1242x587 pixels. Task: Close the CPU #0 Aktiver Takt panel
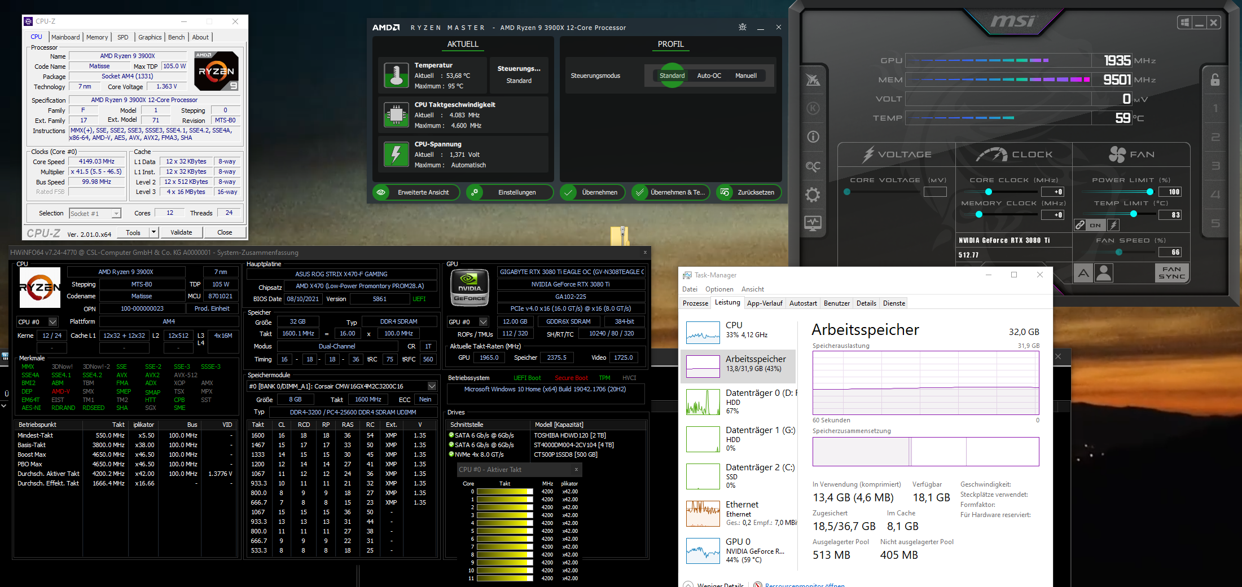[x=576, y=469]
